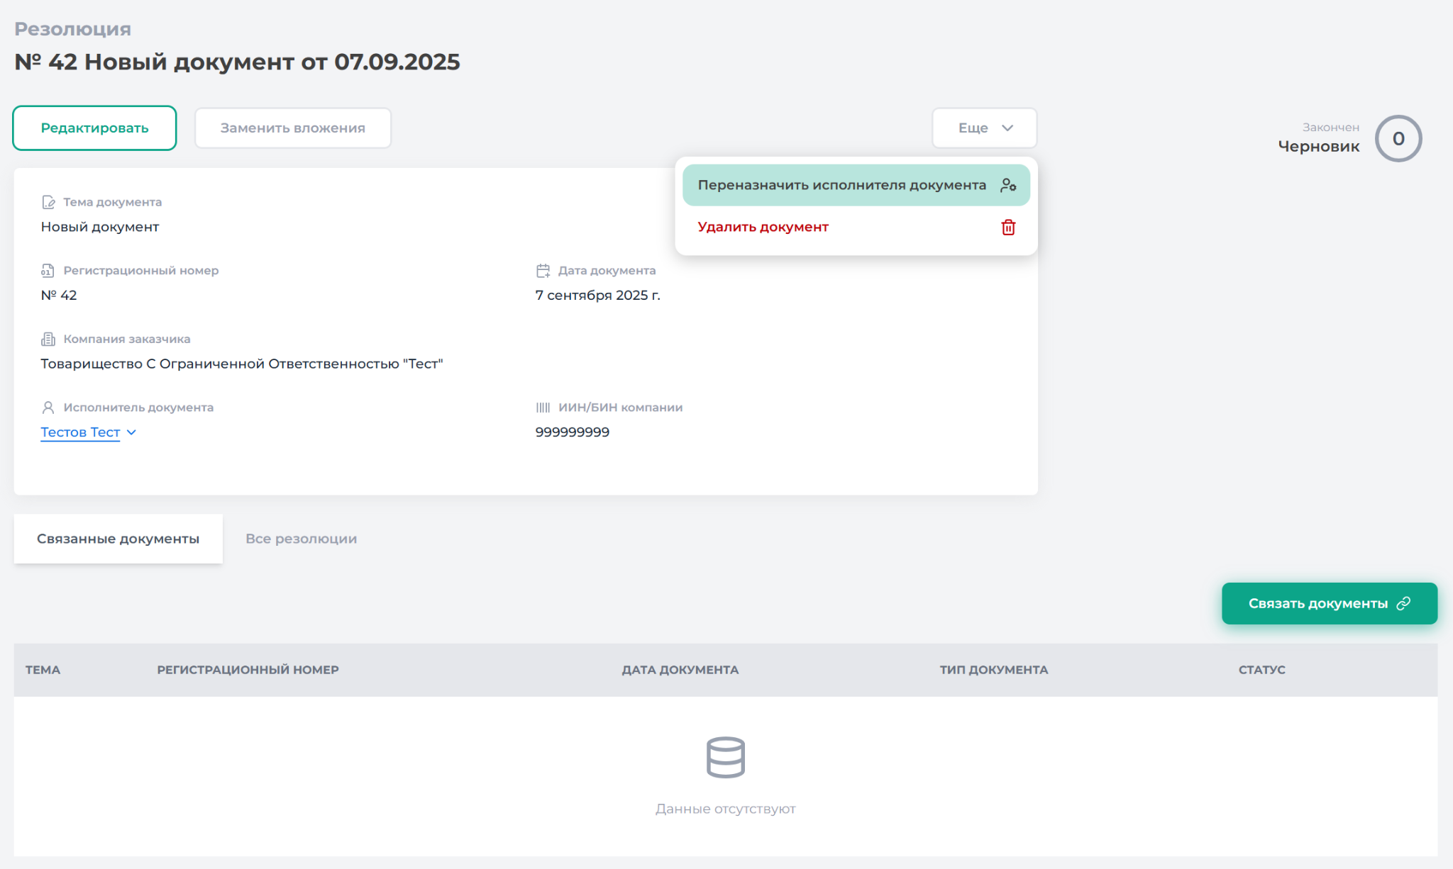
Task: Click the Заменить вложения button
Action: point(292,128)
